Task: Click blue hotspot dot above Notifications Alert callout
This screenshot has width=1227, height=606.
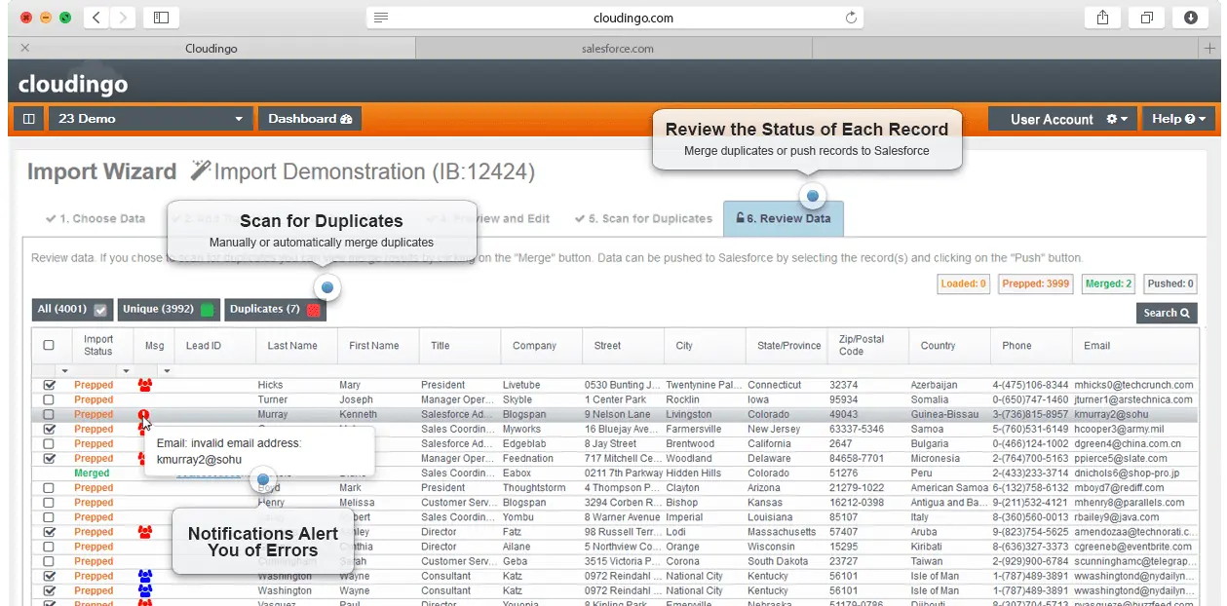Action: point(262,479)
